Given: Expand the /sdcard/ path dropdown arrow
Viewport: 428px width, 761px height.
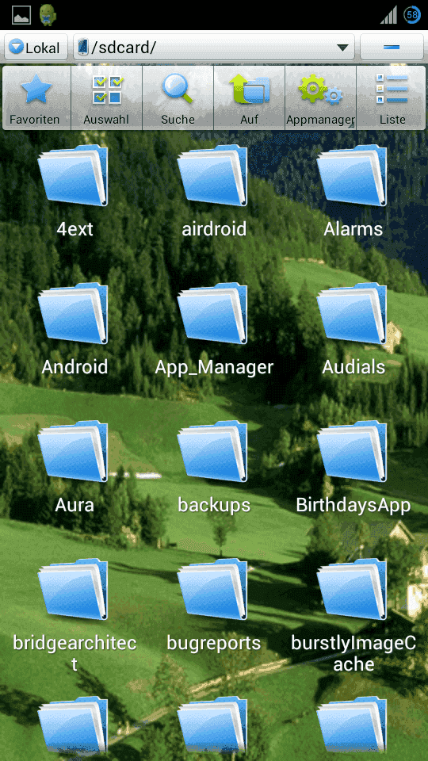Looking at the screenshot, I should (x=342, y=47).
